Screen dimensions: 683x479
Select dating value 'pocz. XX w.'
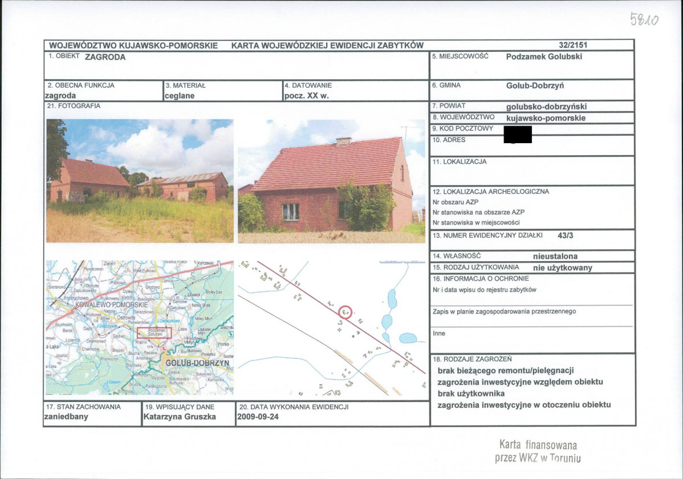click(307, 95)
